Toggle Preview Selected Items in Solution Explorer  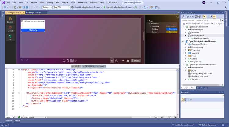click(214, 17)
